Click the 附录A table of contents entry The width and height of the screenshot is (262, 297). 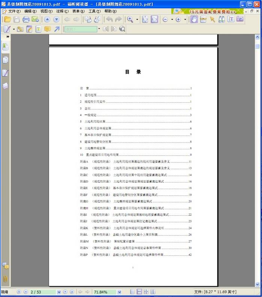pos(135,161)
